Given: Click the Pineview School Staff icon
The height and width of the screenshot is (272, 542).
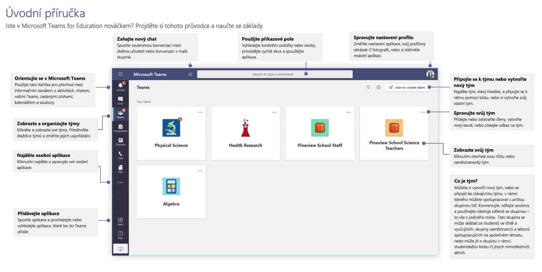Looking at the screenshot, I should pyautogui.click(x=320, y=128).
